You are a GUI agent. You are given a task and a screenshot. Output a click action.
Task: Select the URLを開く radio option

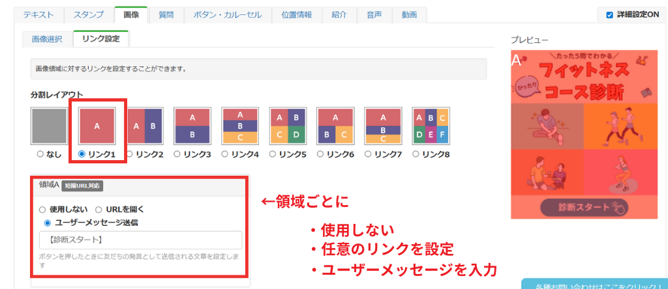point(99,210)
